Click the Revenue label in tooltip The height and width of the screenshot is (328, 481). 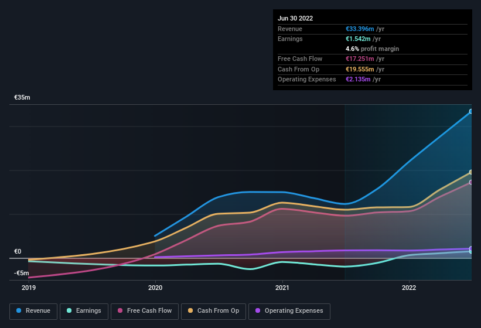click(x=290, y=29)
